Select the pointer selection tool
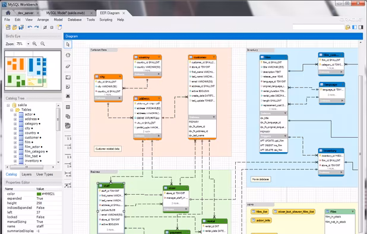Screen dimensions: 367x234 pyautogui.click(x=68, y=44)
